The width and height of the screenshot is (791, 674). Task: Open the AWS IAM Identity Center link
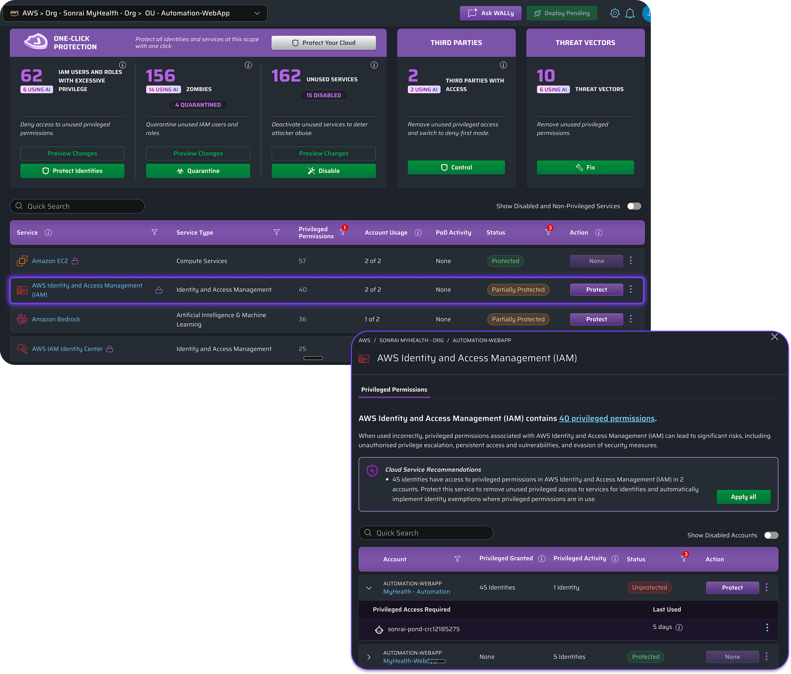[x=67, y=349]
